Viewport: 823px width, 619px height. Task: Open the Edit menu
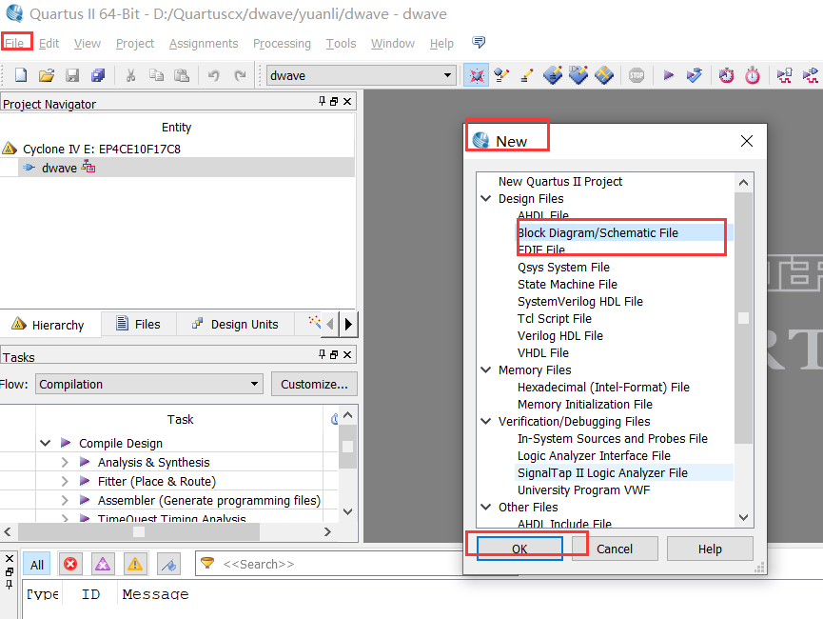click(x=49, y=43)
